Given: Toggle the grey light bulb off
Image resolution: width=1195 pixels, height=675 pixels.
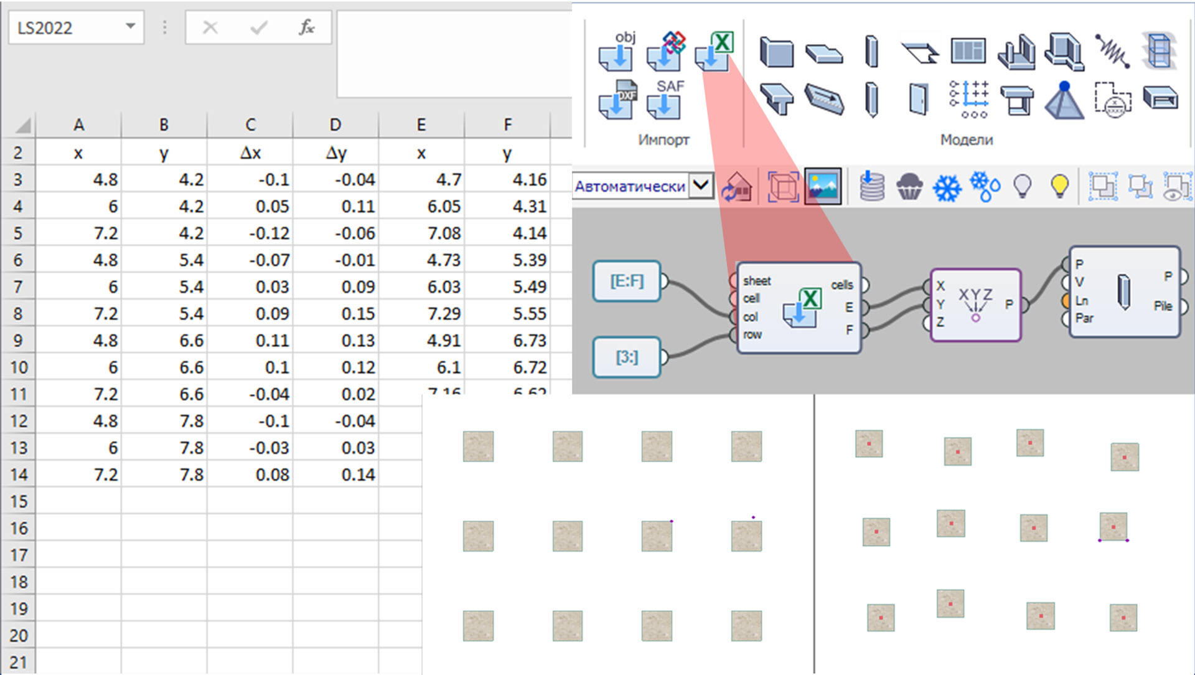Looking at the screenshot, I should pos(1023,186).
